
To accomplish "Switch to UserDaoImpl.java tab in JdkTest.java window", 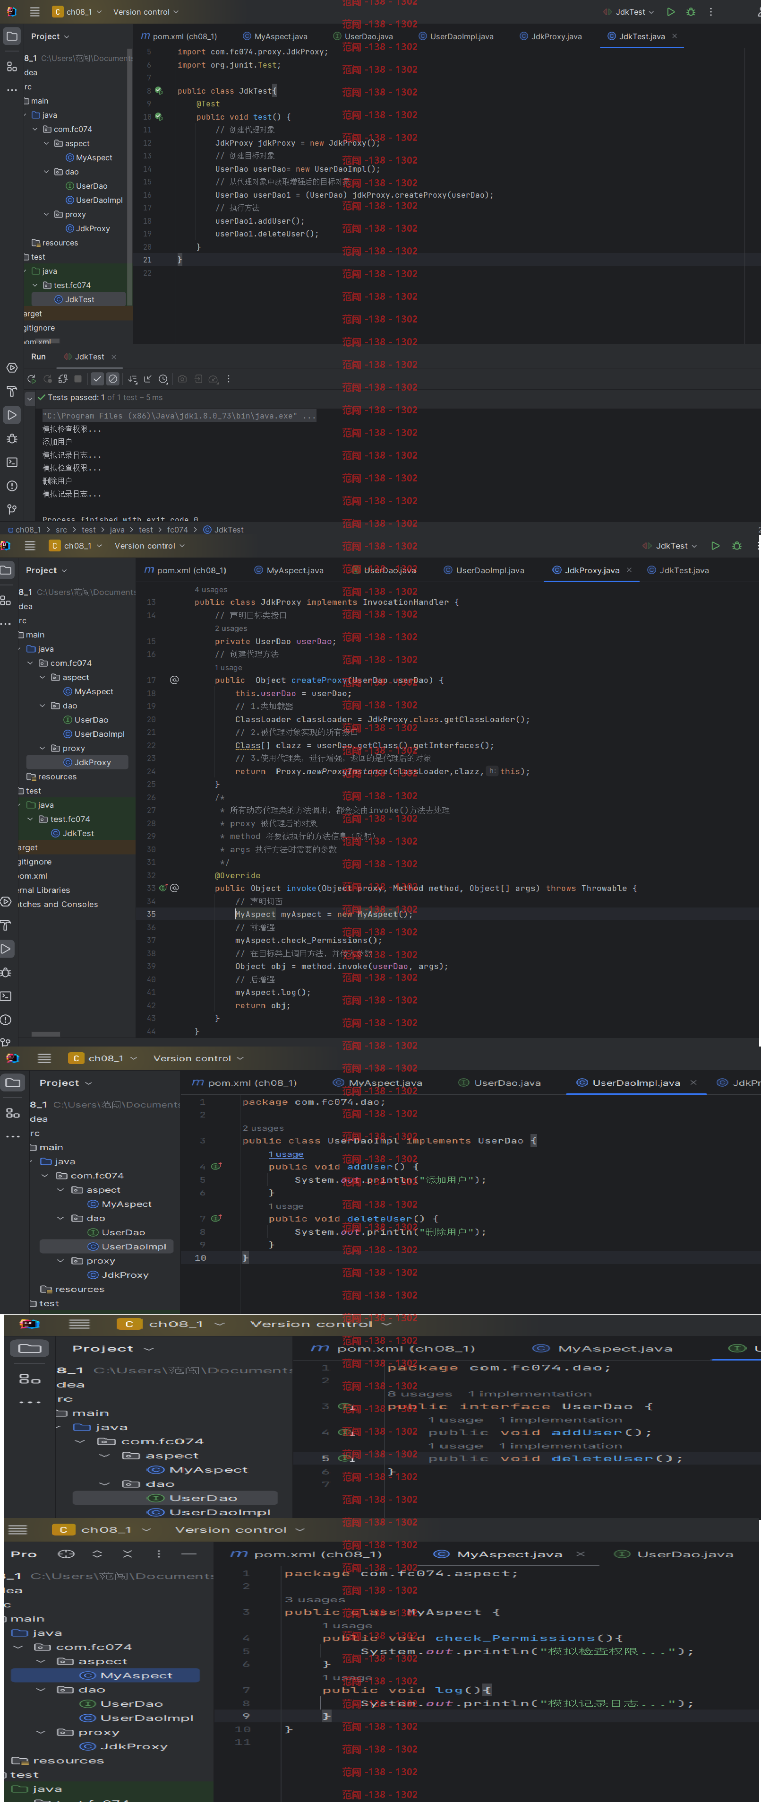I will coord(456,36).
